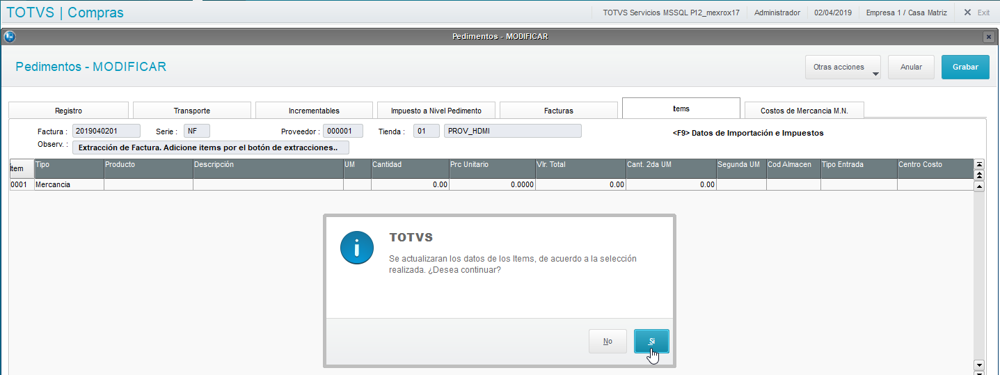Select the Items tab
Image resolution: width=1000 pixels, height=375 pixels.
point(681,109)
